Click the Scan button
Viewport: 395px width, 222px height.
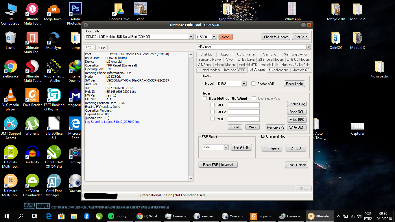pos(226,37)
